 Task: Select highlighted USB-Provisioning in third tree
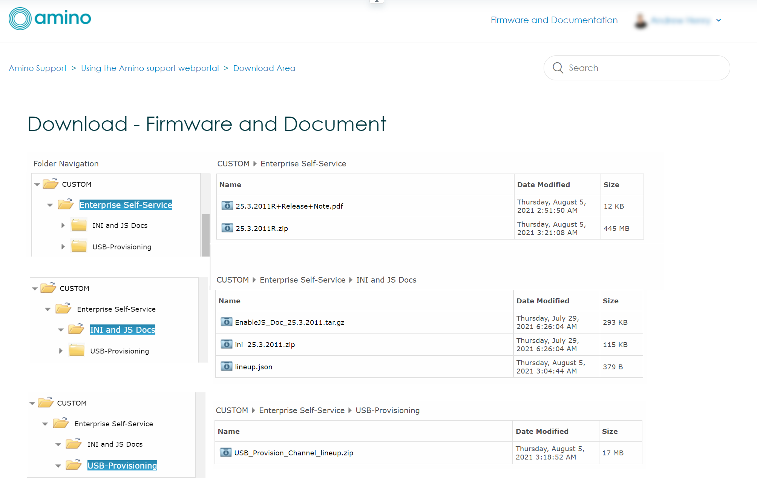click(122, 466)
